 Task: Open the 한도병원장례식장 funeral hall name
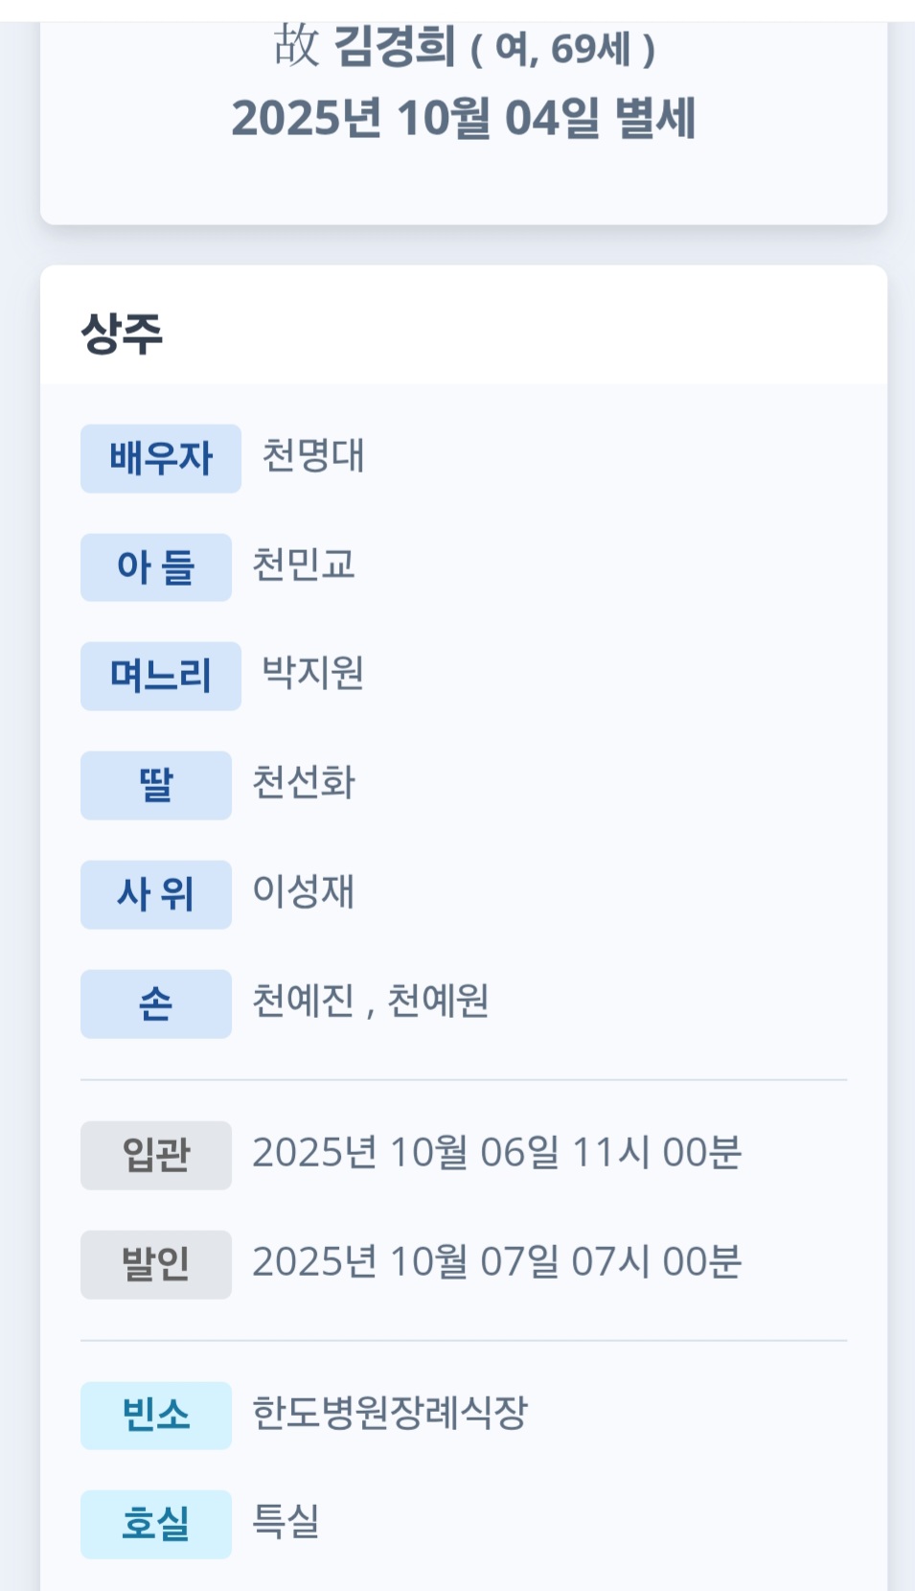click(389, 1412)
